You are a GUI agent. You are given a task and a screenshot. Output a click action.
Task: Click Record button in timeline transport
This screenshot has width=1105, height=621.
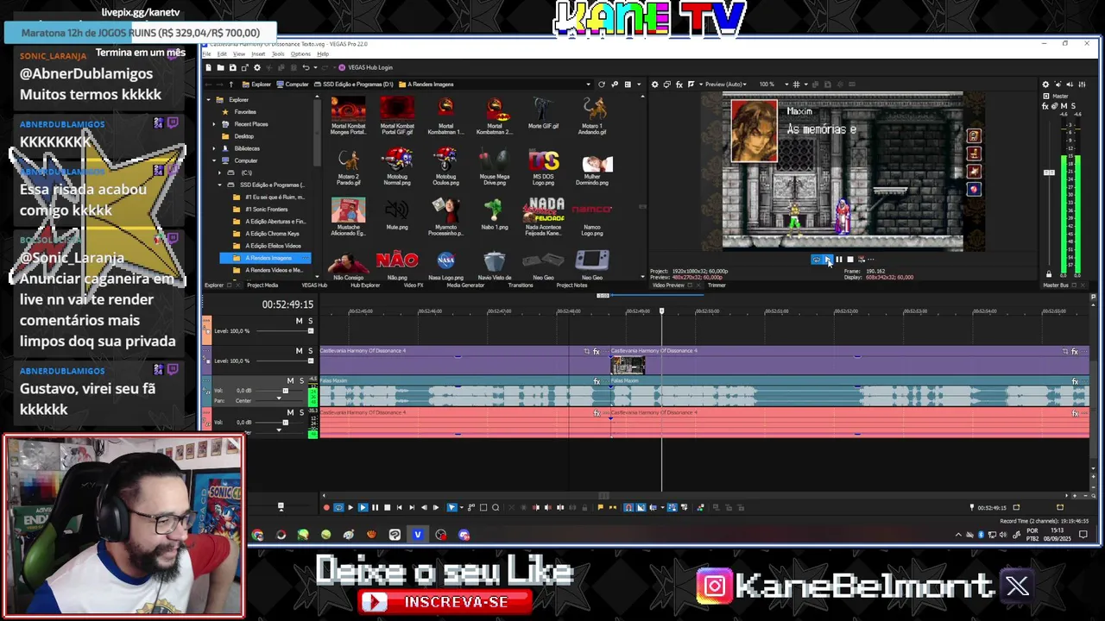click(326, 507)
